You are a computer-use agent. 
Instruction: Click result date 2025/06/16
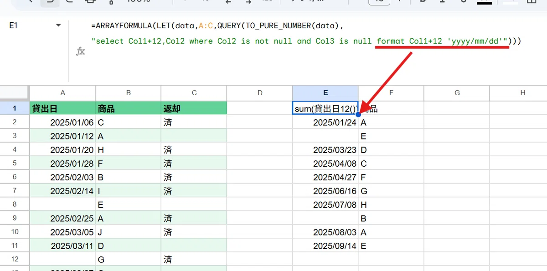(x=325, y=191)
